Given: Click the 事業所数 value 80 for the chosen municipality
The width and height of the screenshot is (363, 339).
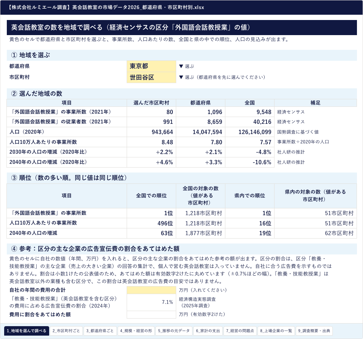Looking at the screenshot, I should pos(151,112).
